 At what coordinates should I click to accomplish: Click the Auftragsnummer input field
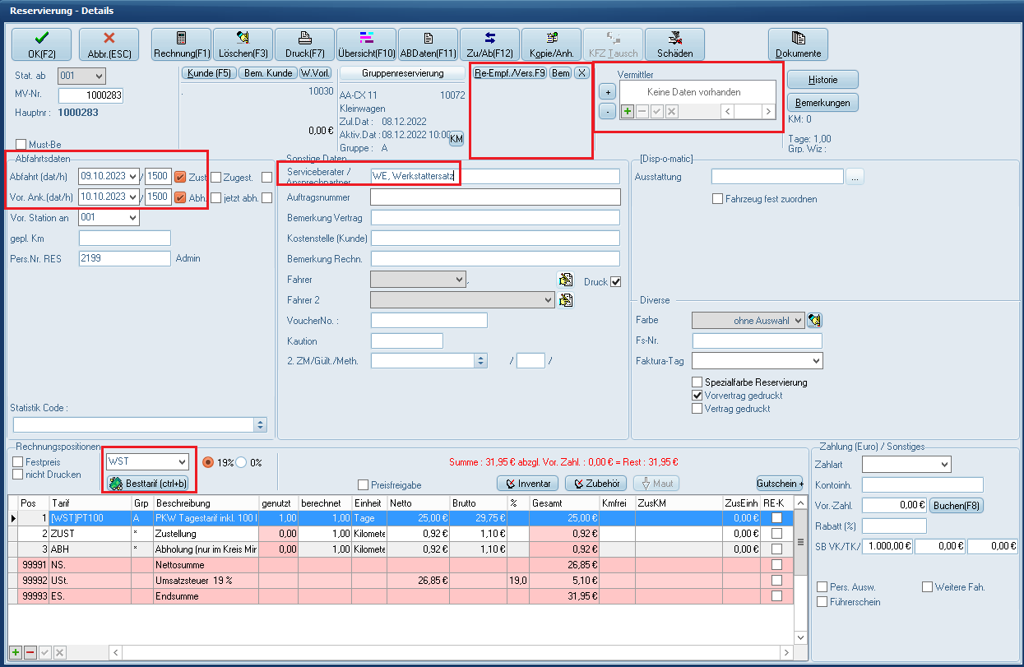pos(495,197)
